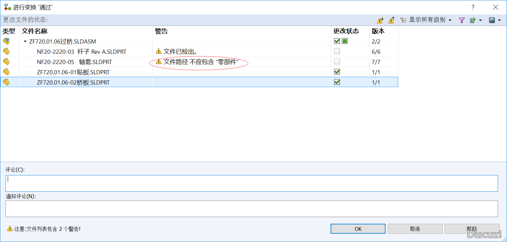This screenshot has width=507, height=242.
Task: Toggle change state checkbox for ZF720.01.06过桥.SLDASM
Action: [337, 41]
